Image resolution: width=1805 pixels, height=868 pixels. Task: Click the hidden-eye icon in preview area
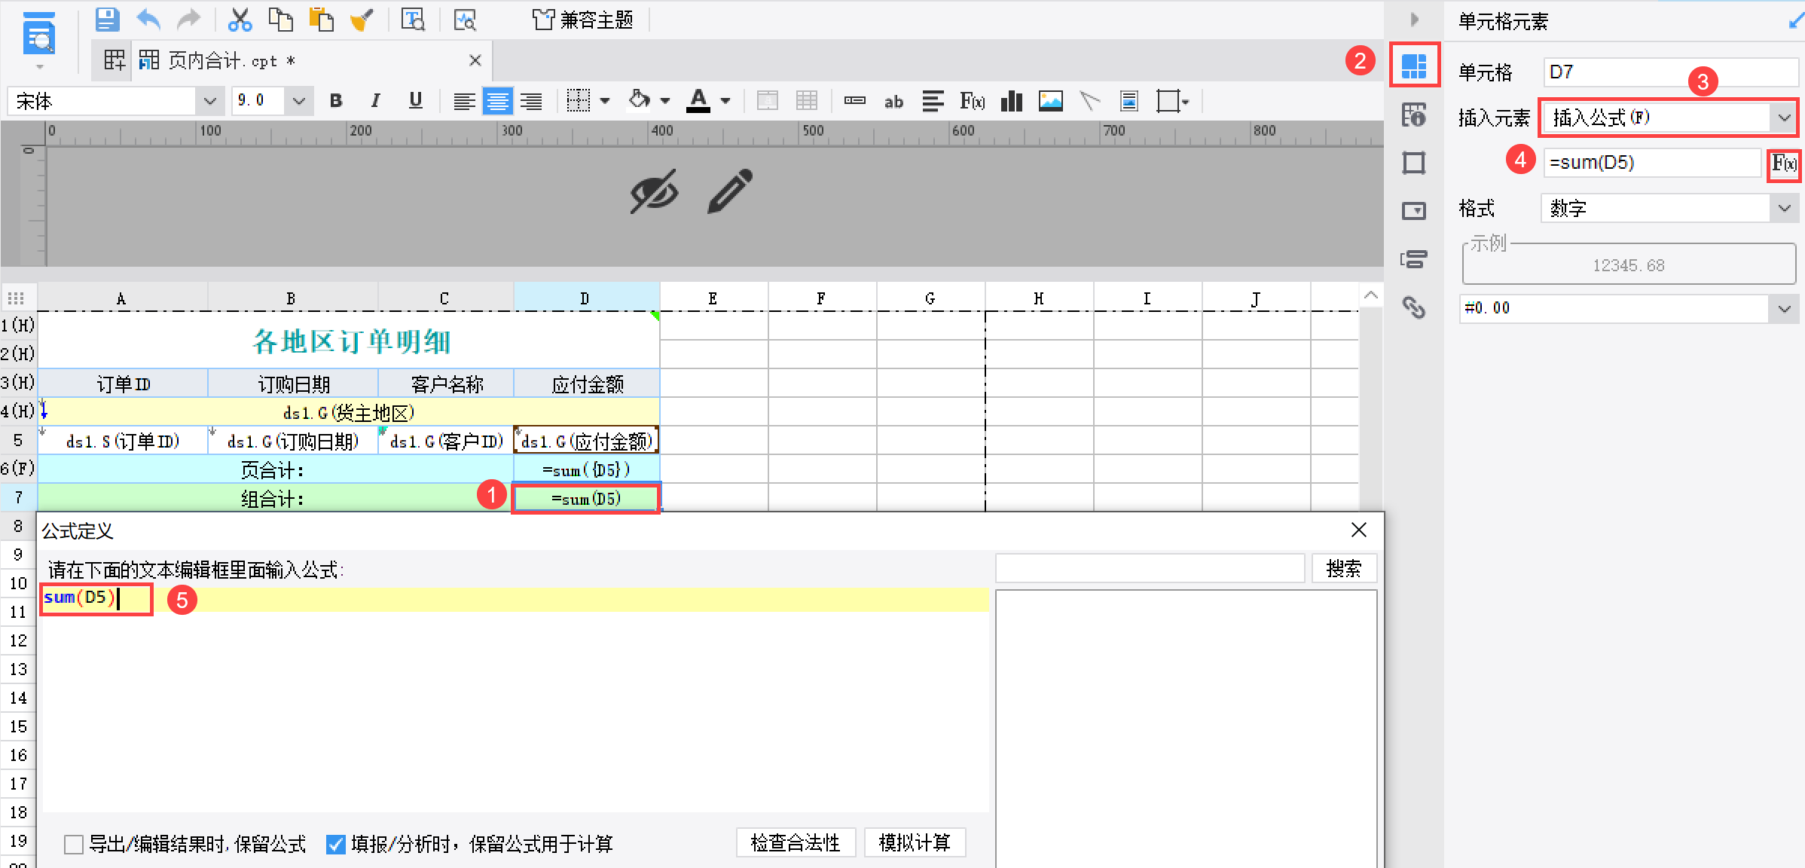point(654,191)
